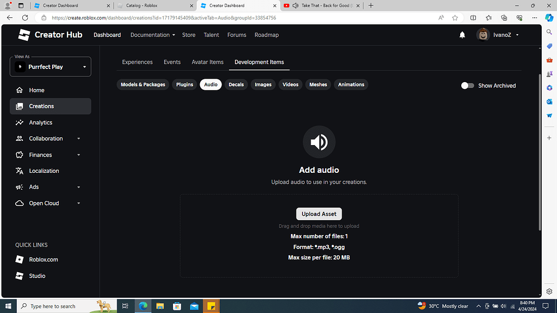This screenshot has height=313, width=557.
Task: Select Animations filter chip
Action: click(351, 84)
